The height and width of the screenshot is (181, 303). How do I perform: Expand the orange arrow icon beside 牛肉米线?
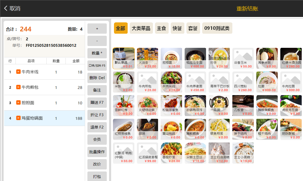click(x=18, y=72)
